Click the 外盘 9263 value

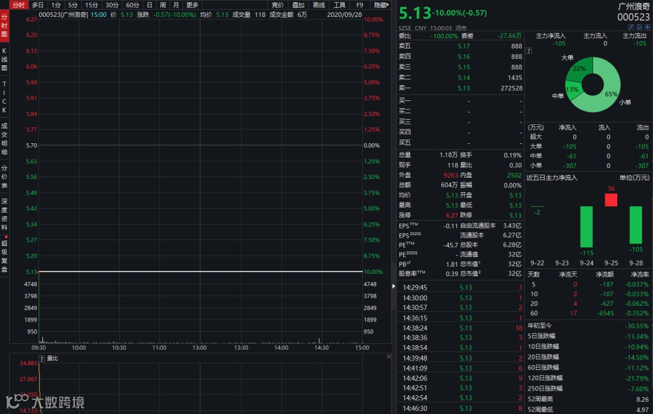click(450, 175)
